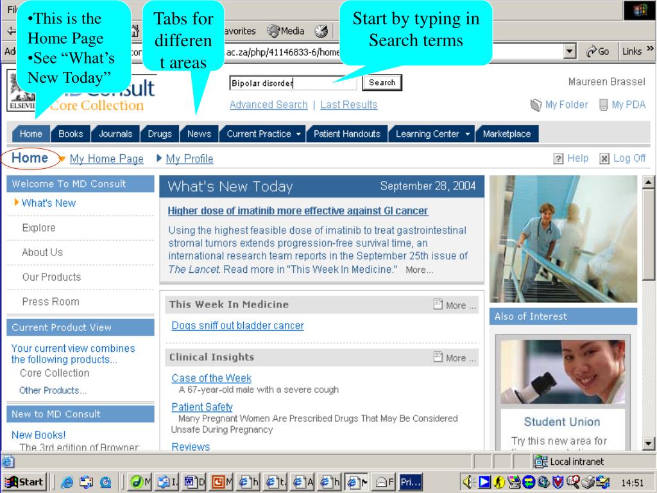Image resolution: width=657 pixels, height=493 pixels.
Task: Expand the Learning Center tab arrow
Action: pyautogui.click(x=467, y=134)
